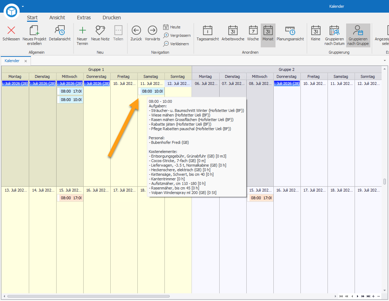Click the vertical scrollbar up arrow
The height and width of the screenshot is (301, 389).
(384, 69)
